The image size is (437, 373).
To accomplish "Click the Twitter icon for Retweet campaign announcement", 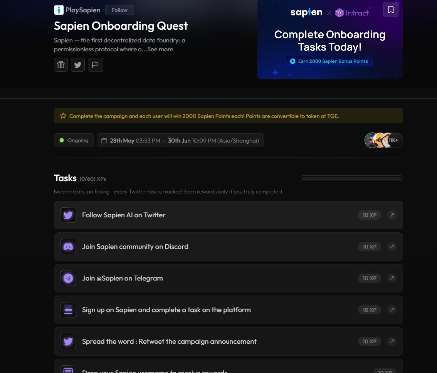I will 68,341.
